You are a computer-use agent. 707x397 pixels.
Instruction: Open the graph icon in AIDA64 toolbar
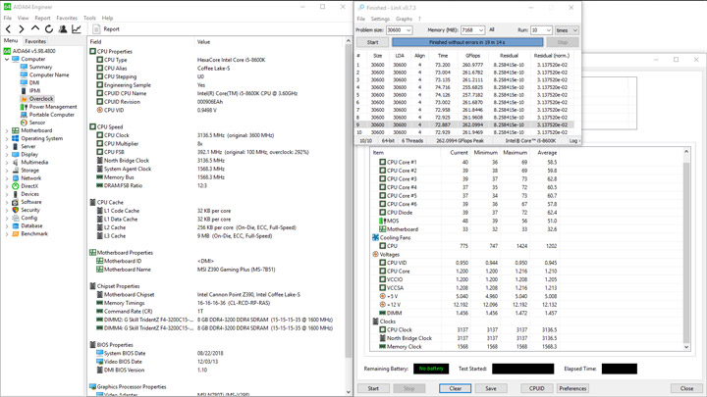click(77, 29)
